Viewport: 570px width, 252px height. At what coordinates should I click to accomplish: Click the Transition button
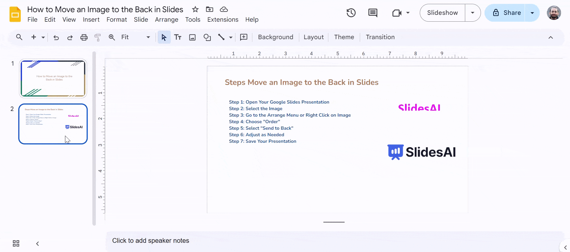point(380,37)
